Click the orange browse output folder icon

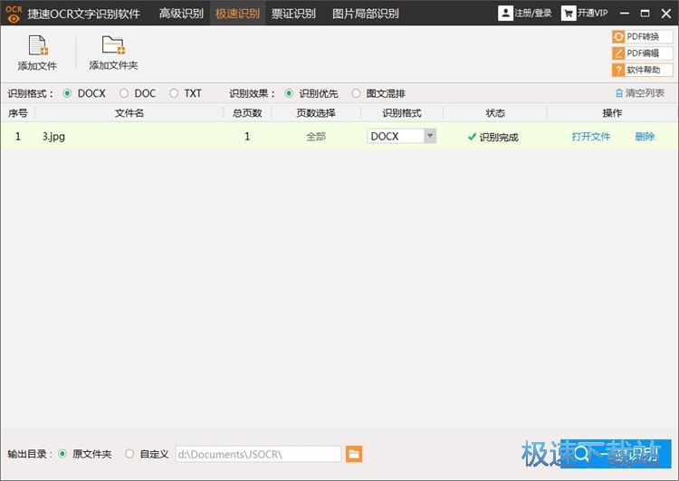354,454
